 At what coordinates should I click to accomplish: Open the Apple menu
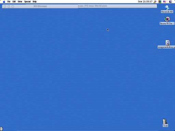(4, 2)
